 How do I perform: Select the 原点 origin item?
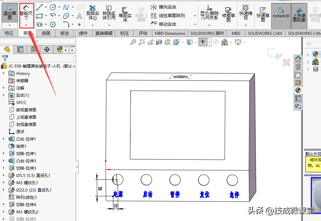(16, 132)
